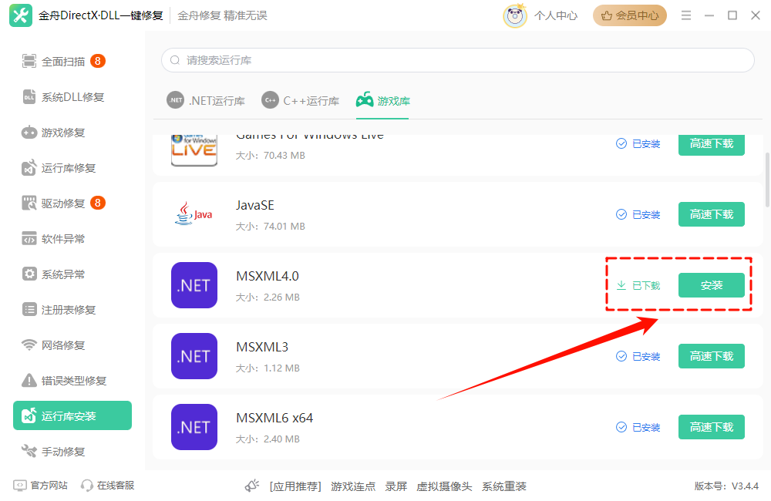Click the 网络修复 Wi-Fi icon

(29, 345)
